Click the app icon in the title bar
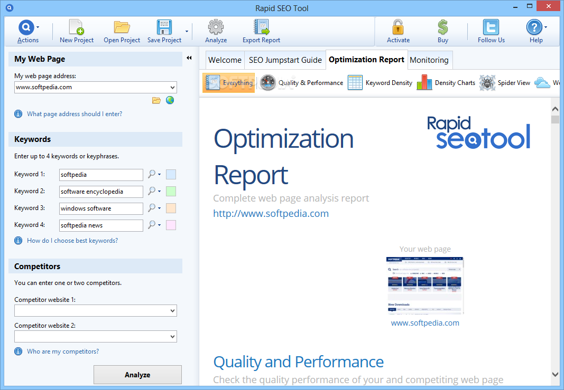The image size is (564, 390). click(10, 7)
